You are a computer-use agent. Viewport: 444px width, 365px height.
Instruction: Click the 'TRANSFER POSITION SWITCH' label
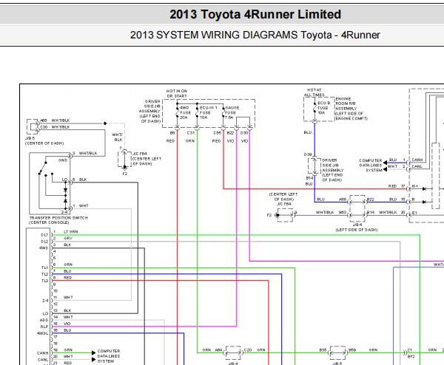(58, 218)
